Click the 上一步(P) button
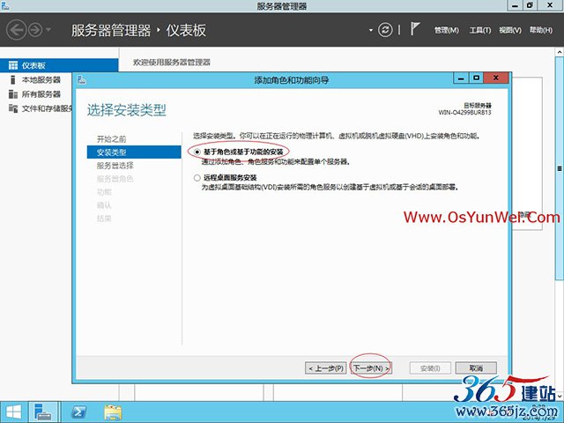Image resolution: width=564 pixels, height=423 pixels. tap(325, 368)
